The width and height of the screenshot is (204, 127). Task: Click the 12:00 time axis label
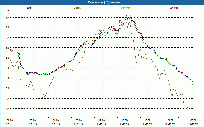click(102, 120)
